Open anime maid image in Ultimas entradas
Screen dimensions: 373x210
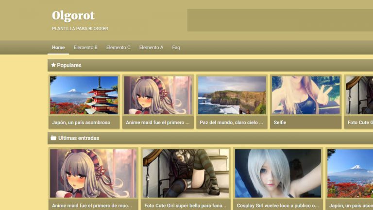tap(93, 173)
